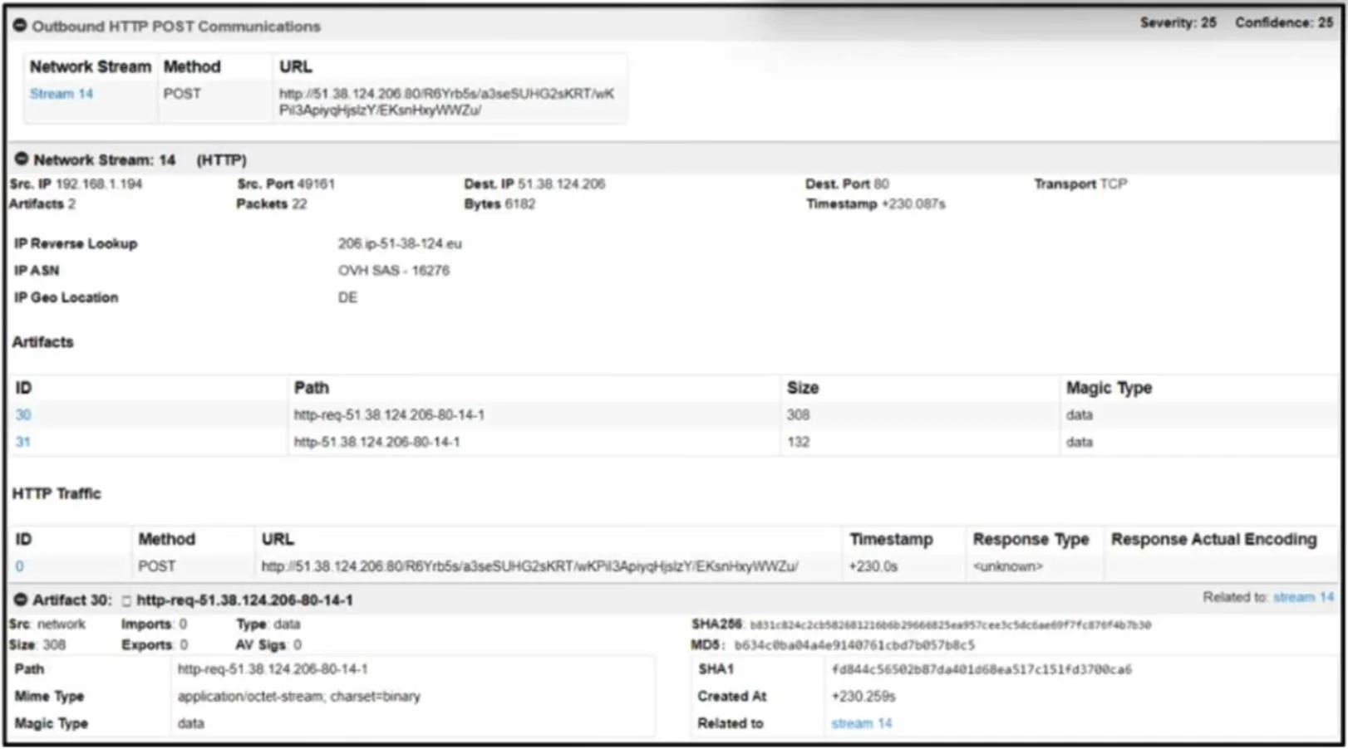Select Dest. Port value 80
This screenshot has height=749, width=1348.
point(881,184)
